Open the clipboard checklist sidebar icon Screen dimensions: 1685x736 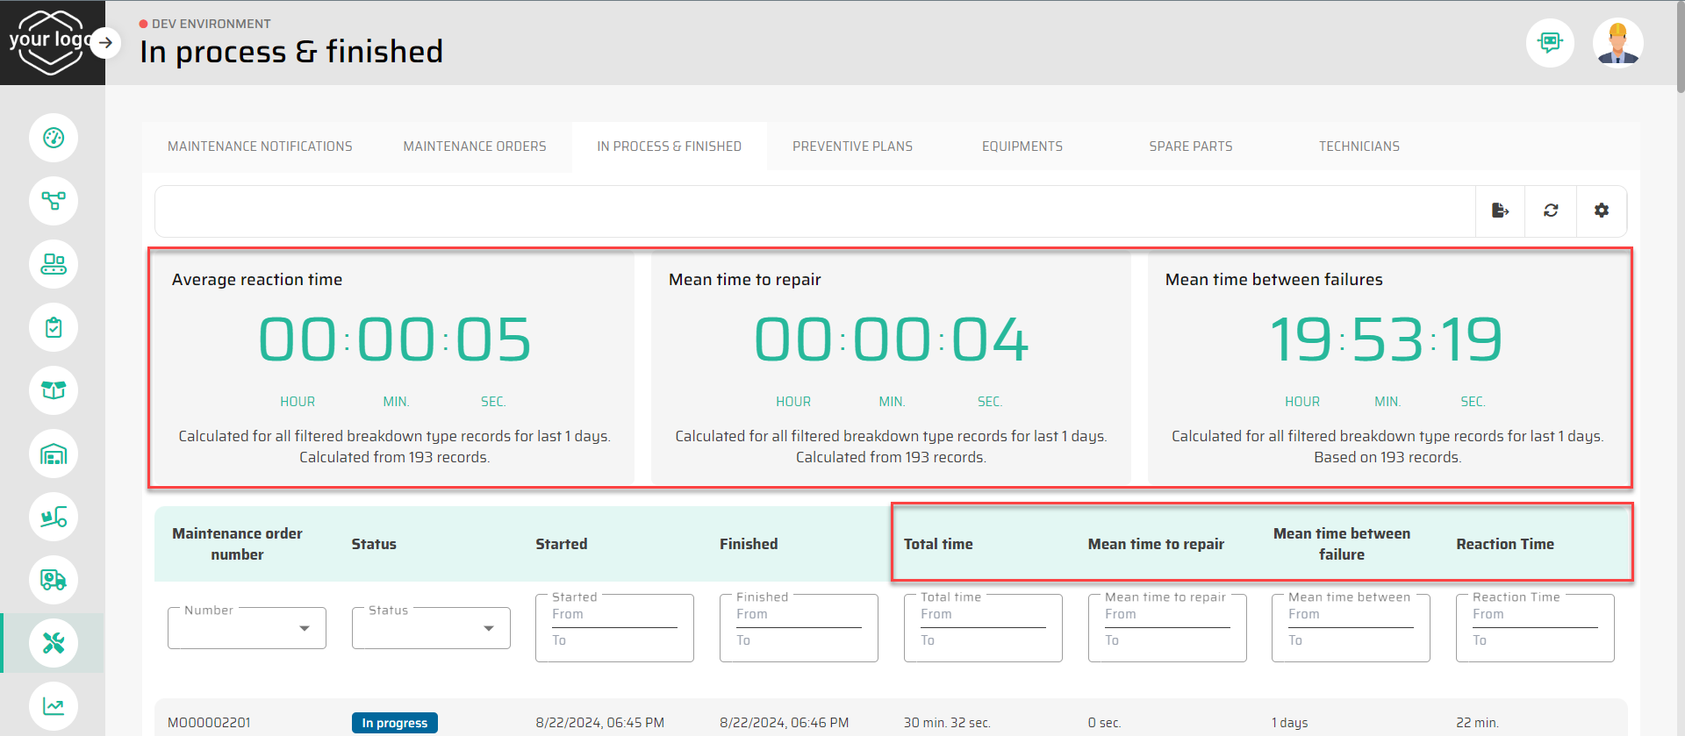click(x=54, y=327)
